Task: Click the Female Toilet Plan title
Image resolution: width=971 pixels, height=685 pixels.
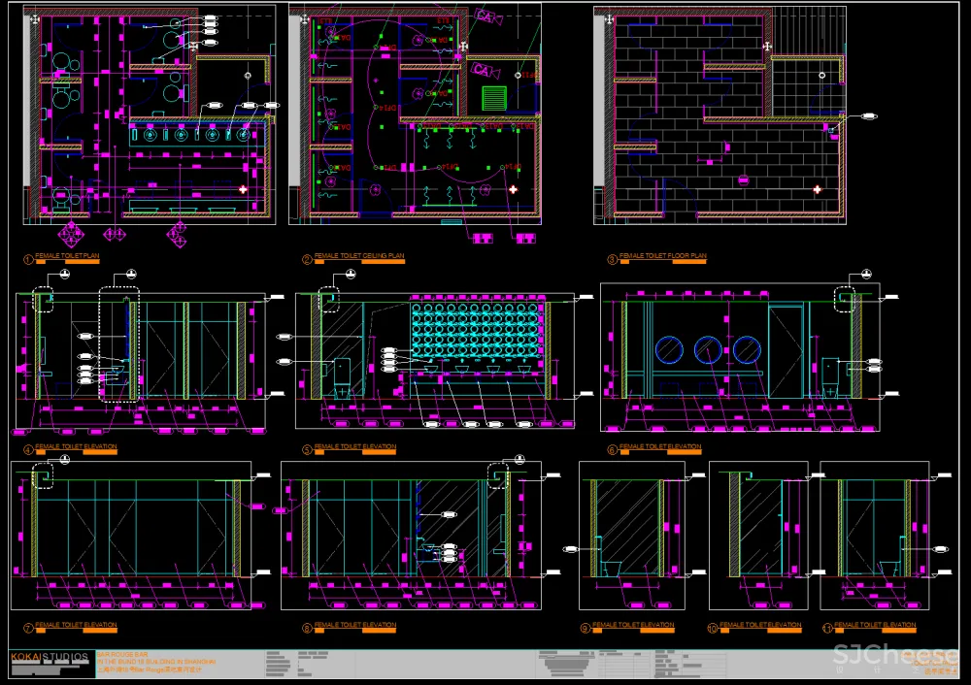Action: 67,256
